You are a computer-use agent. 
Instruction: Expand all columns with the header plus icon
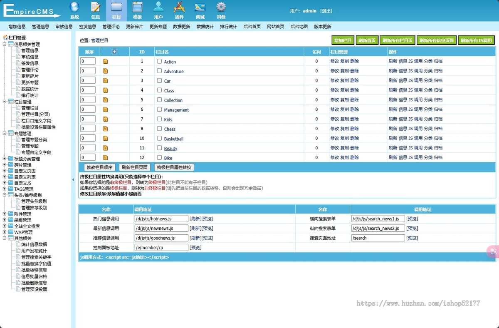pyautogui.click(x=115, y=52)
